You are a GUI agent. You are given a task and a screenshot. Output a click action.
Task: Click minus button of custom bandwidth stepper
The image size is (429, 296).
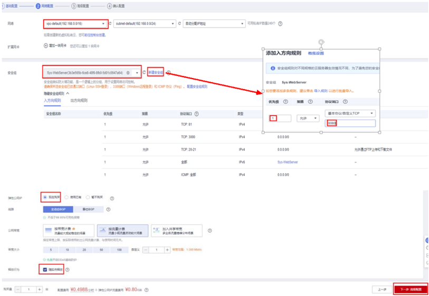click(146, 250)
